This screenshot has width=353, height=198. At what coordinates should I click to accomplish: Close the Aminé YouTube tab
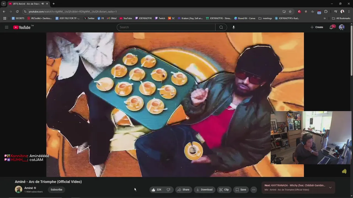pyautogui.click(x=47, y=4)
